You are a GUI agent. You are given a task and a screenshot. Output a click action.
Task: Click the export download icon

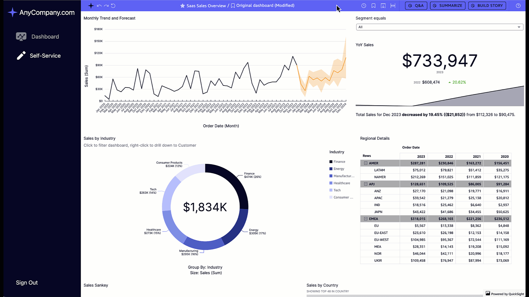click(383, 6)
